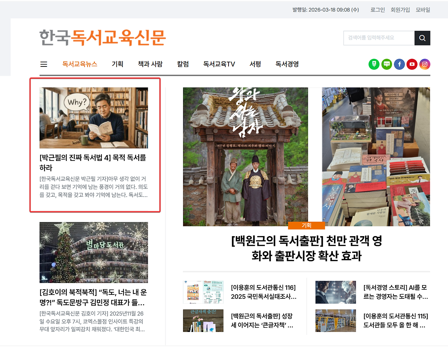
Task: Open the 독서교육TV menu
Action: pyautogui.click(x=219, y=64)
